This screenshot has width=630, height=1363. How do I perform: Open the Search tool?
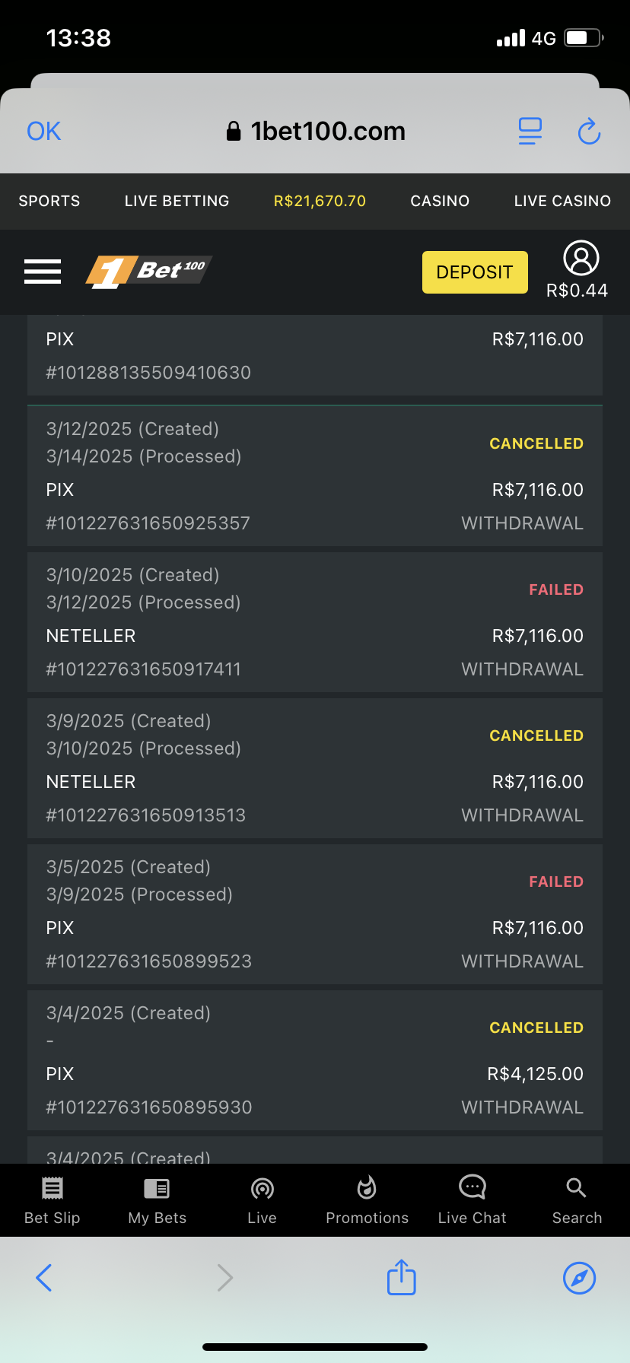click(577, 1199)
